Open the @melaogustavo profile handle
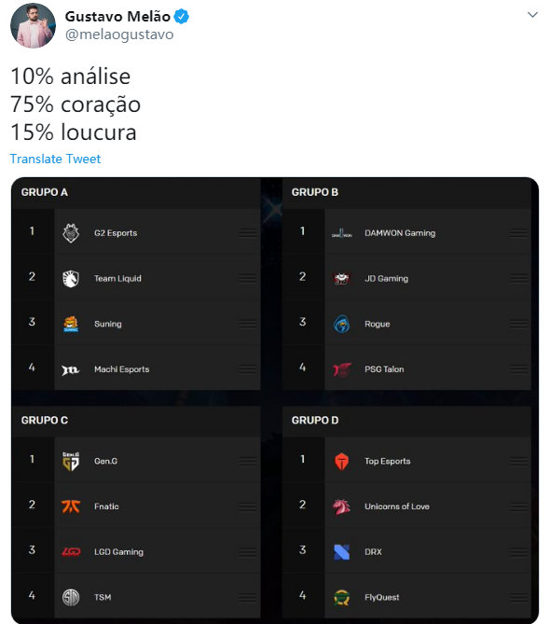550x624 pixels. [119, 35]
